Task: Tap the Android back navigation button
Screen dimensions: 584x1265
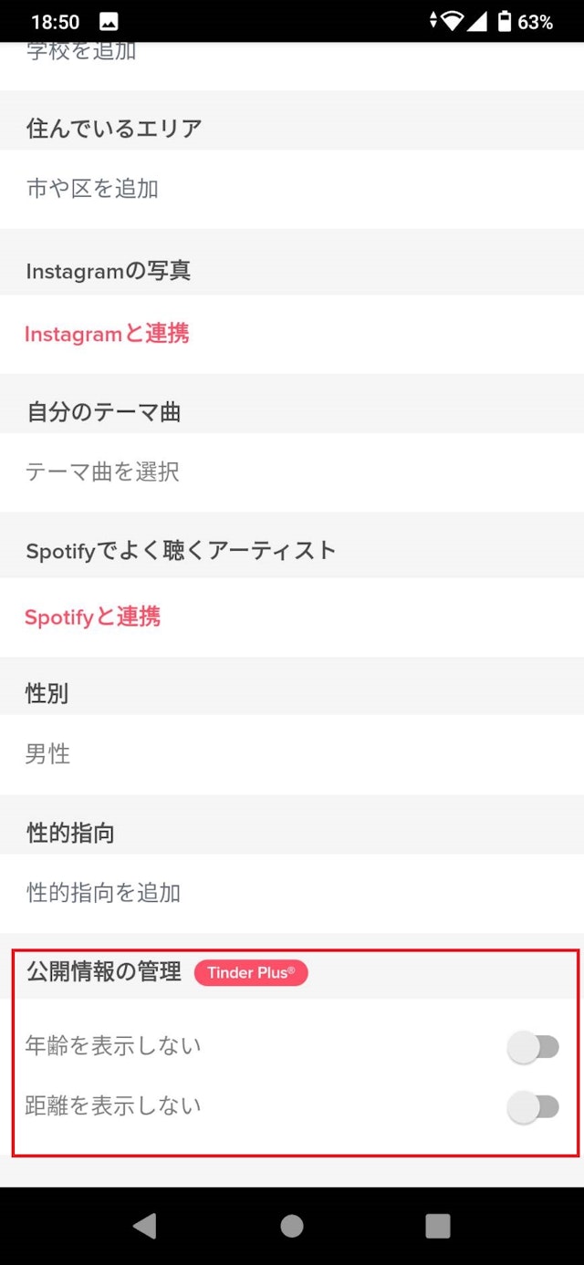Action: point(144,1226)
